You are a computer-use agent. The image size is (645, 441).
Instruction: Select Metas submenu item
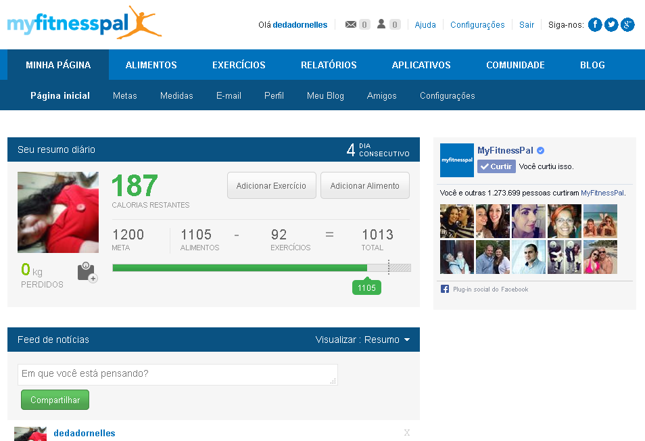pyautogui.click(x=124, y=95)
